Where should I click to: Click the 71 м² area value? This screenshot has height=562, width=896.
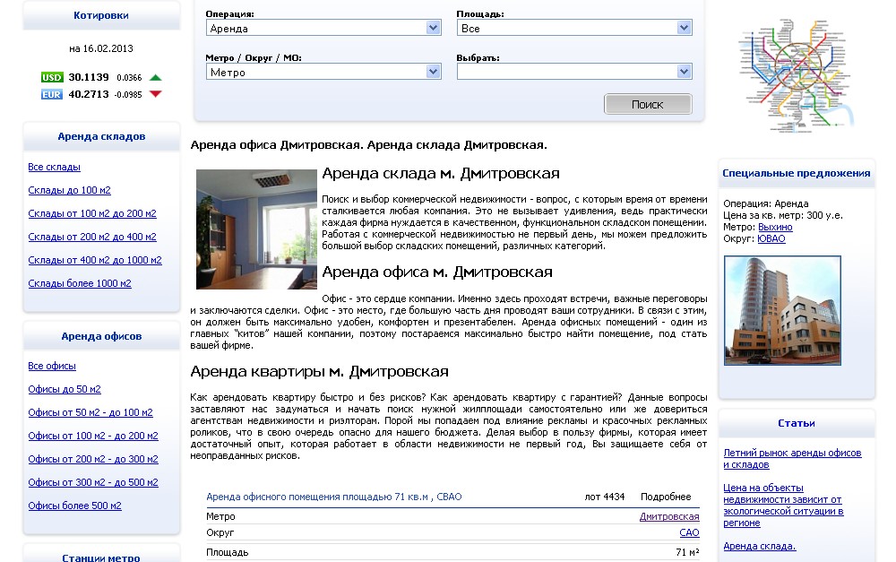point(687,553)
